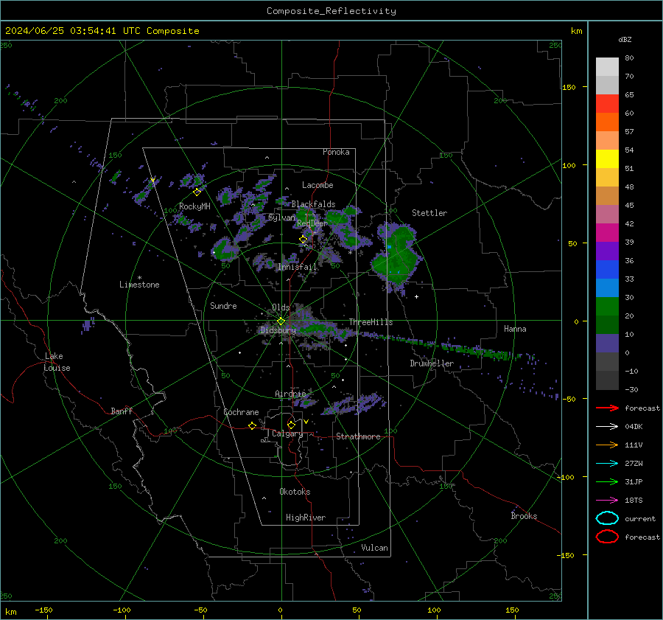Click the yellow diamond marker below Cochrane
The height and width of the screenshot is (620, 663).
(x=252, y=425)
